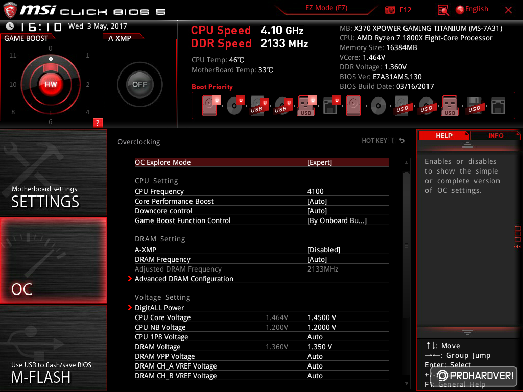
Task: Click the GAME BOOST panel header
Action: coord(26,38)
